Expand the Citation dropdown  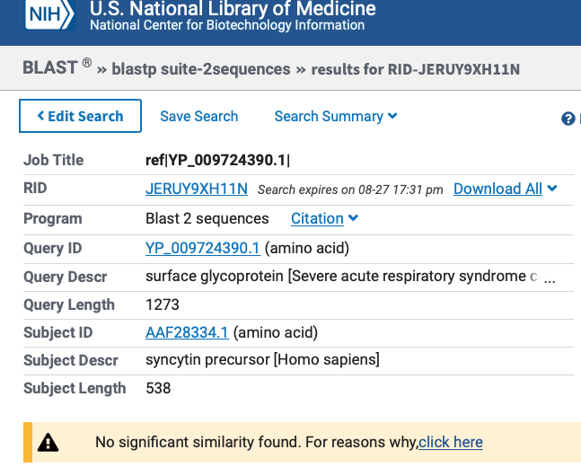(x=324, y=218)
